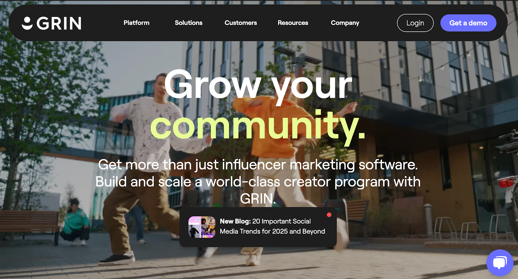Click the GRIN wordmark in the header

[59, 23]
